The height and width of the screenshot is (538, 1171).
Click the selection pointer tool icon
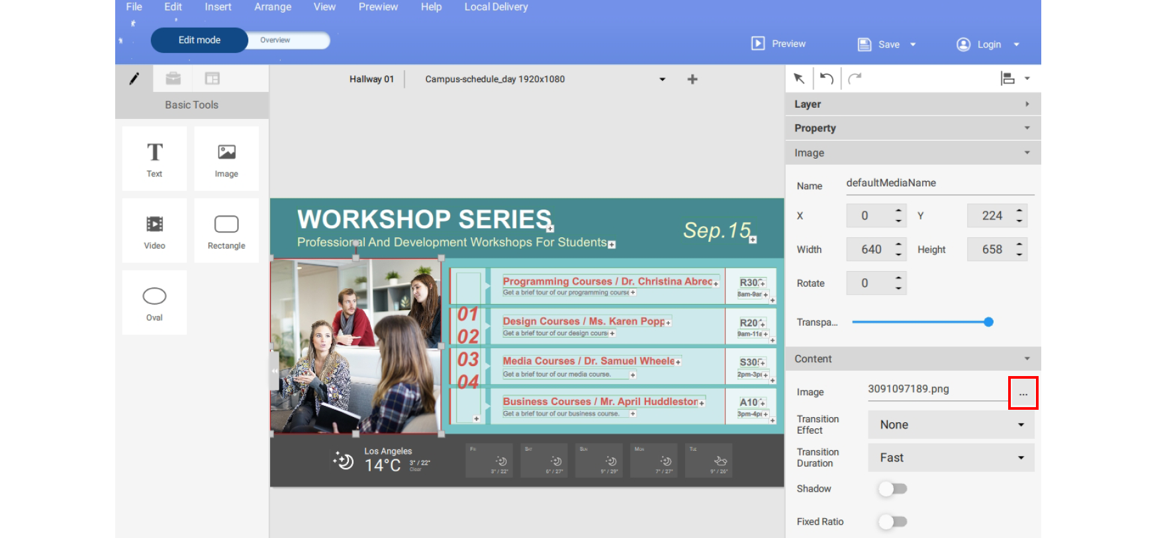click(x=799, y=79)
